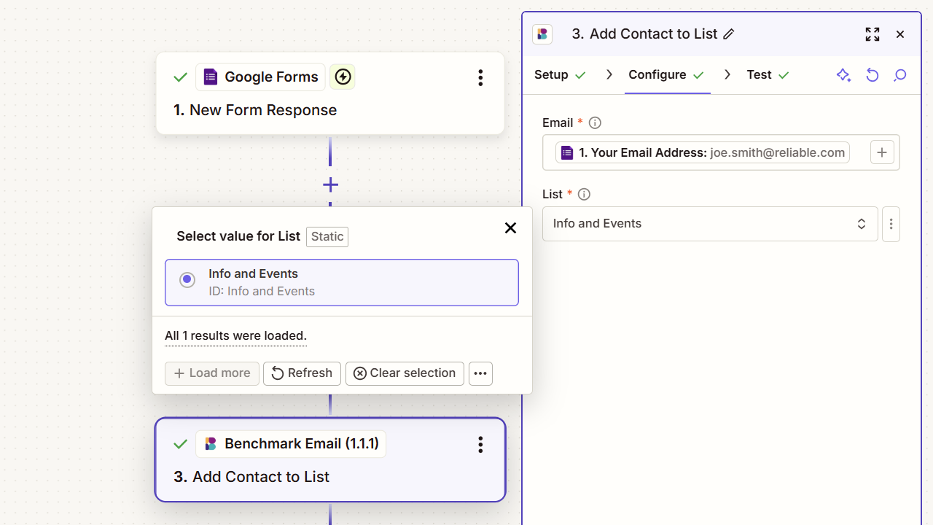Open three-dot menu on Google Forms step
933x525 pixels.
[480, 77]
